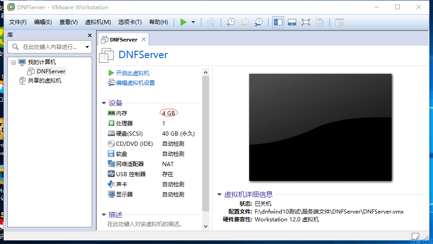This screenshot has width=433, height=244.
Task: Click the scroll down arrow in device pane
Action: click(x=205, y=226)
